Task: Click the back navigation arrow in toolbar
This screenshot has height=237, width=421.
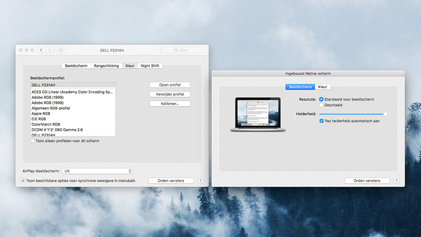Action: click(x=41, y=50)
